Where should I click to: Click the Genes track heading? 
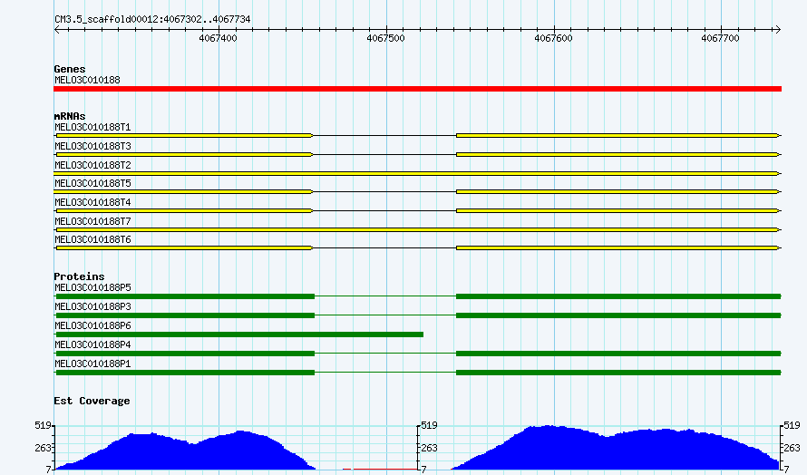(x=70, y=69)
